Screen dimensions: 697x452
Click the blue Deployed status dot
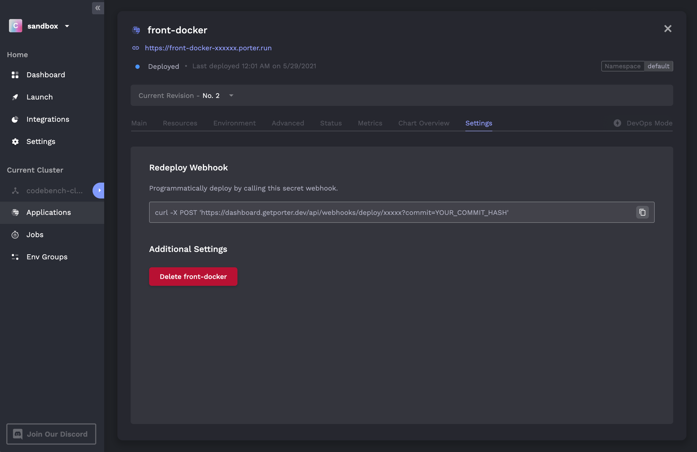tap(137, 67)
